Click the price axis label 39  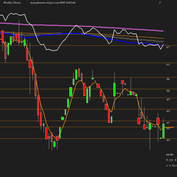(168, 129)
